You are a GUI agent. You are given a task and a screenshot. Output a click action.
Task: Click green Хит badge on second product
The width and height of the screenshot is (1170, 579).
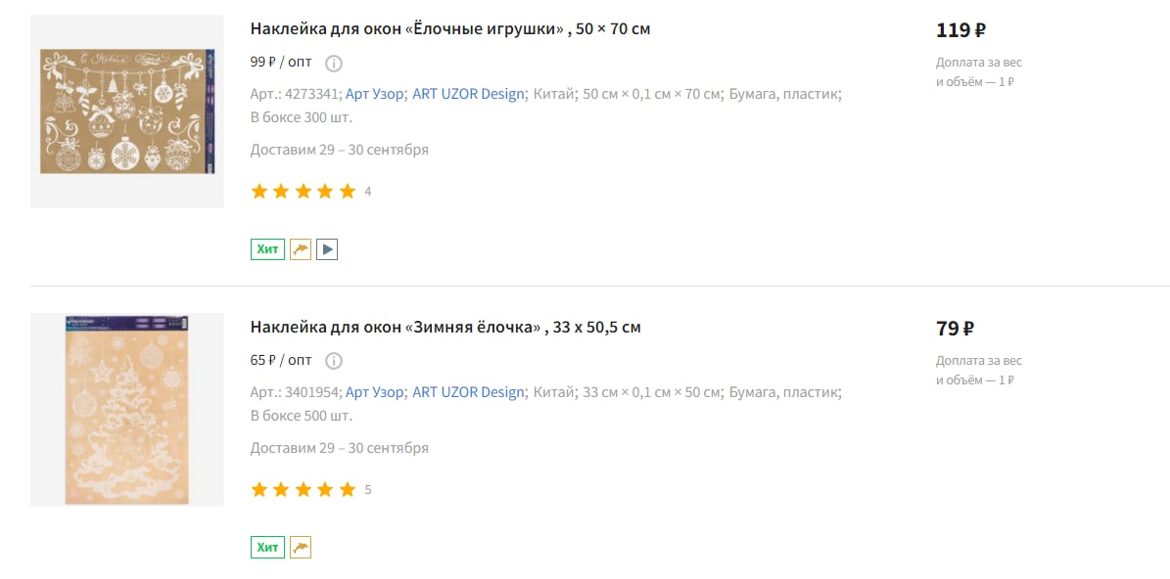(268, 548)
